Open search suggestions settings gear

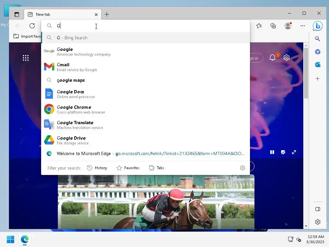[x=243, y=168]
